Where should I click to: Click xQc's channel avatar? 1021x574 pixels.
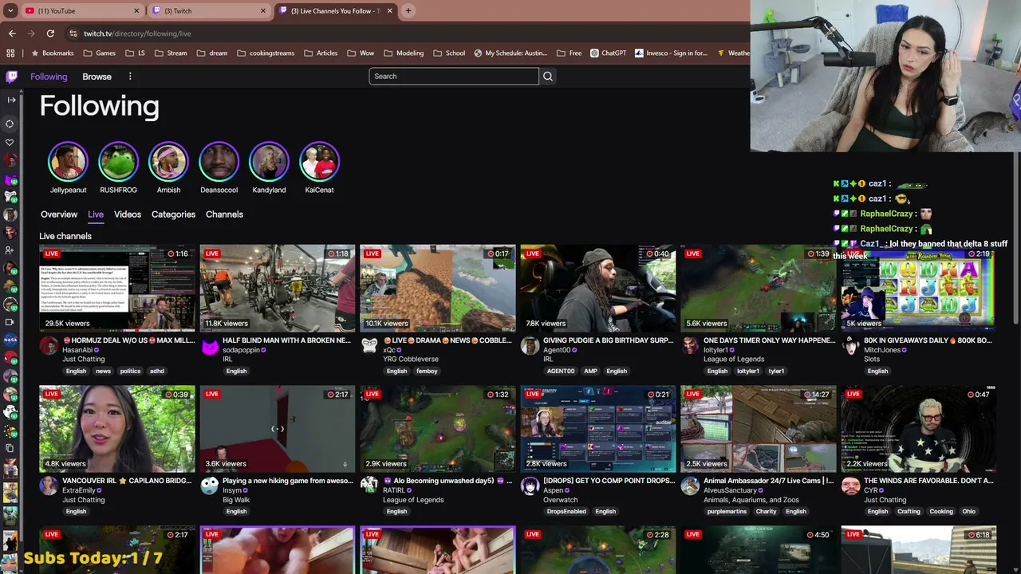369,345
